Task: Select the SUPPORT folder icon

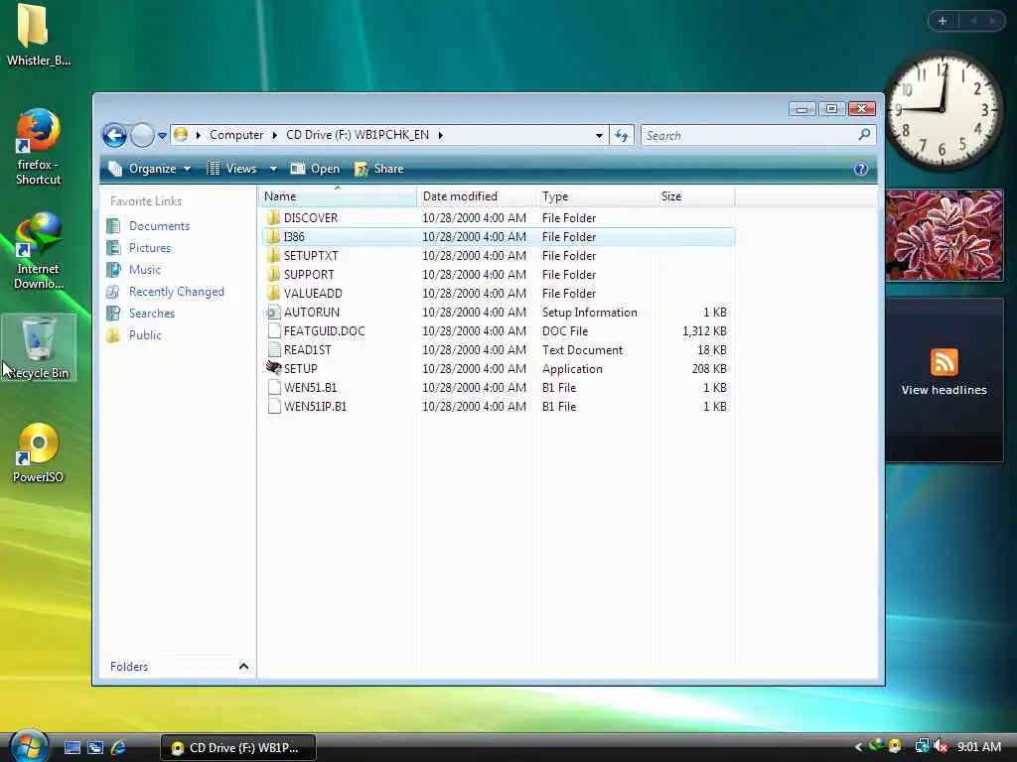Action: point(274,274)
